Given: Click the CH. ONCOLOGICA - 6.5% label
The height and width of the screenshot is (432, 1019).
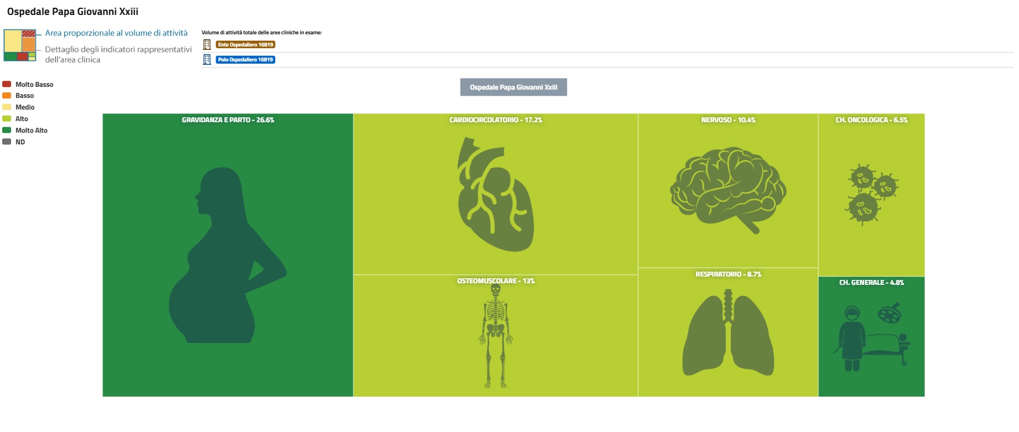Looking at the screenshot, I should coord(871,120).
